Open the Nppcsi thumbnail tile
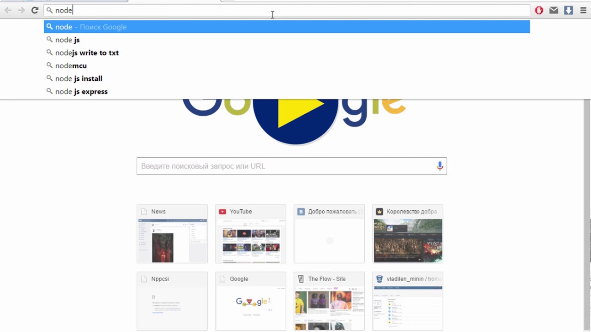Screen dimensions: 591x332 point(172,301)
